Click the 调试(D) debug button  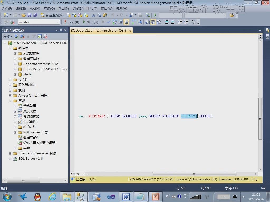(91, 22)
